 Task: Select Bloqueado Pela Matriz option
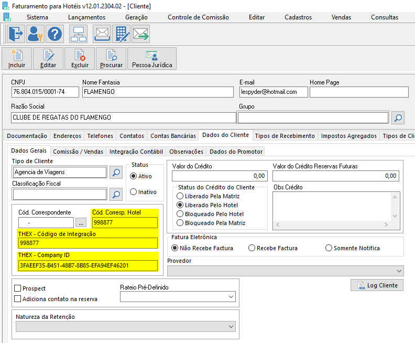click(180, 223)
